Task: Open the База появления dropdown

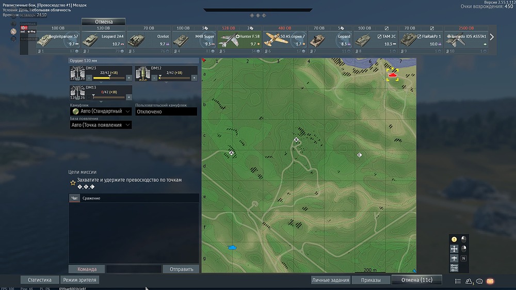Action: (101, 125)
